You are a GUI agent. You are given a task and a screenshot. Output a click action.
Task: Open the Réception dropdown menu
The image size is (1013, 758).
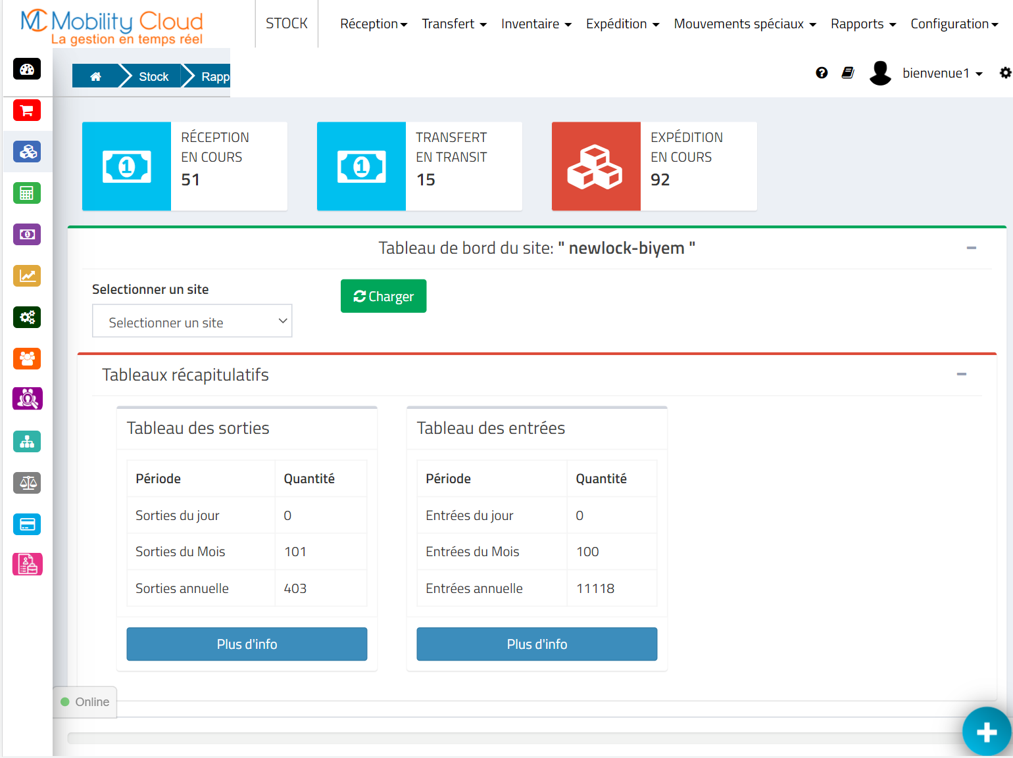coord(373,24)
